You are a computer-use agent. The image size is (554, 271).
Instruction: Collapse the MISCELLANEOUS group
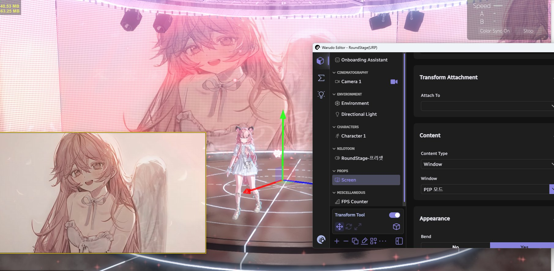point(334,193)
